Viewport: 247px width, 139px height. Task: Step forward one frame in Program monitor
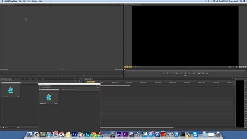pyautogui.click(x=189, y=73)
